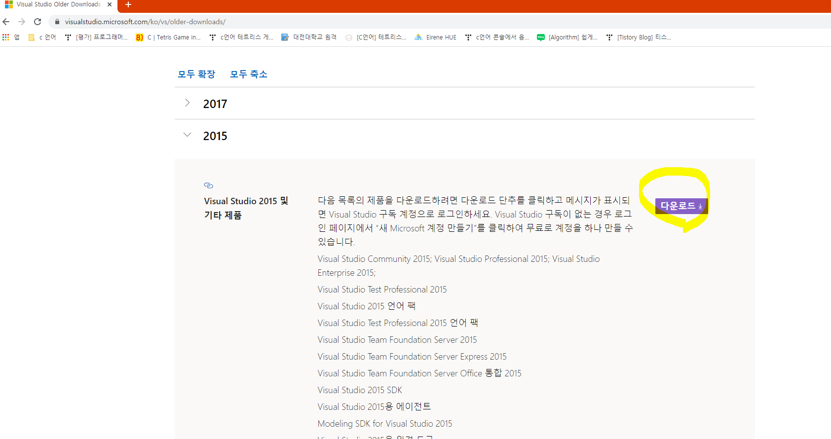Click the padlock site security icon
Screen dimensions: 831x439
[57, 22]
